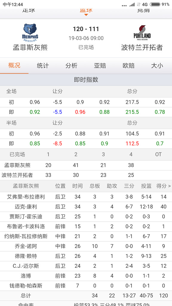Image resolution: width=172 pixels, height=306 pixels.
Task: Expand more columns via 得分 > header
Action: tap(163, 186)
